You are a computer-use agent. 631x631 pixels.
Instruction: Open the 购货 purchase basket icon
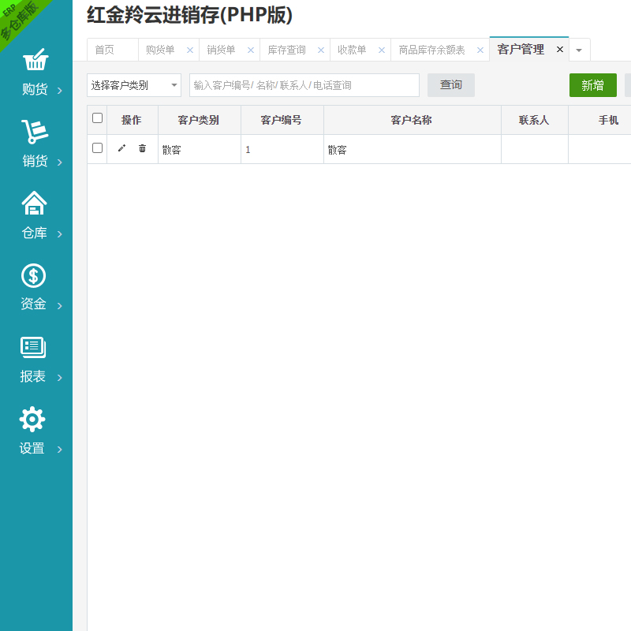[35, 61]
